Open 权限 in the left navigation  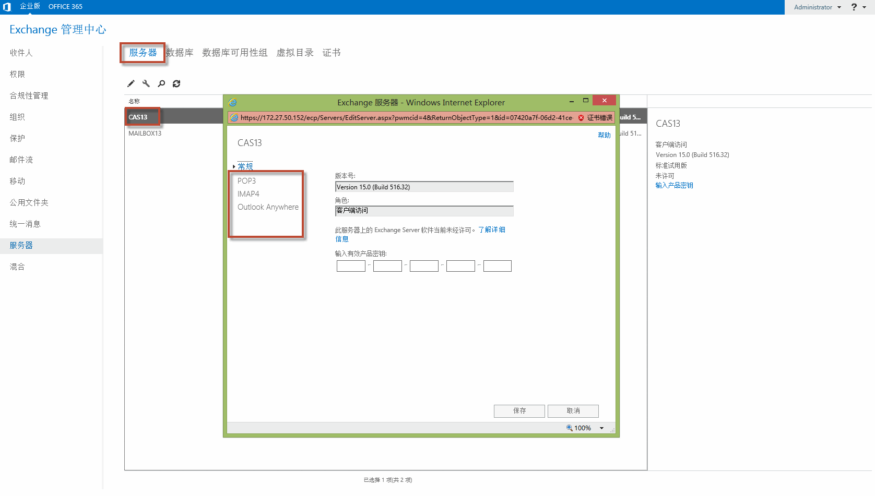click(17, 74)
